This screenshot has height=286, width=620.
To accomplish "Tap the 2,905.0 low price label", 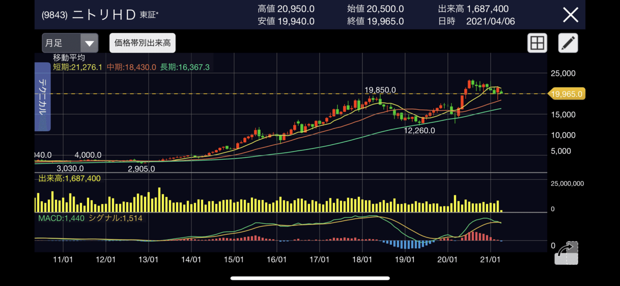I will coord(141,169).
